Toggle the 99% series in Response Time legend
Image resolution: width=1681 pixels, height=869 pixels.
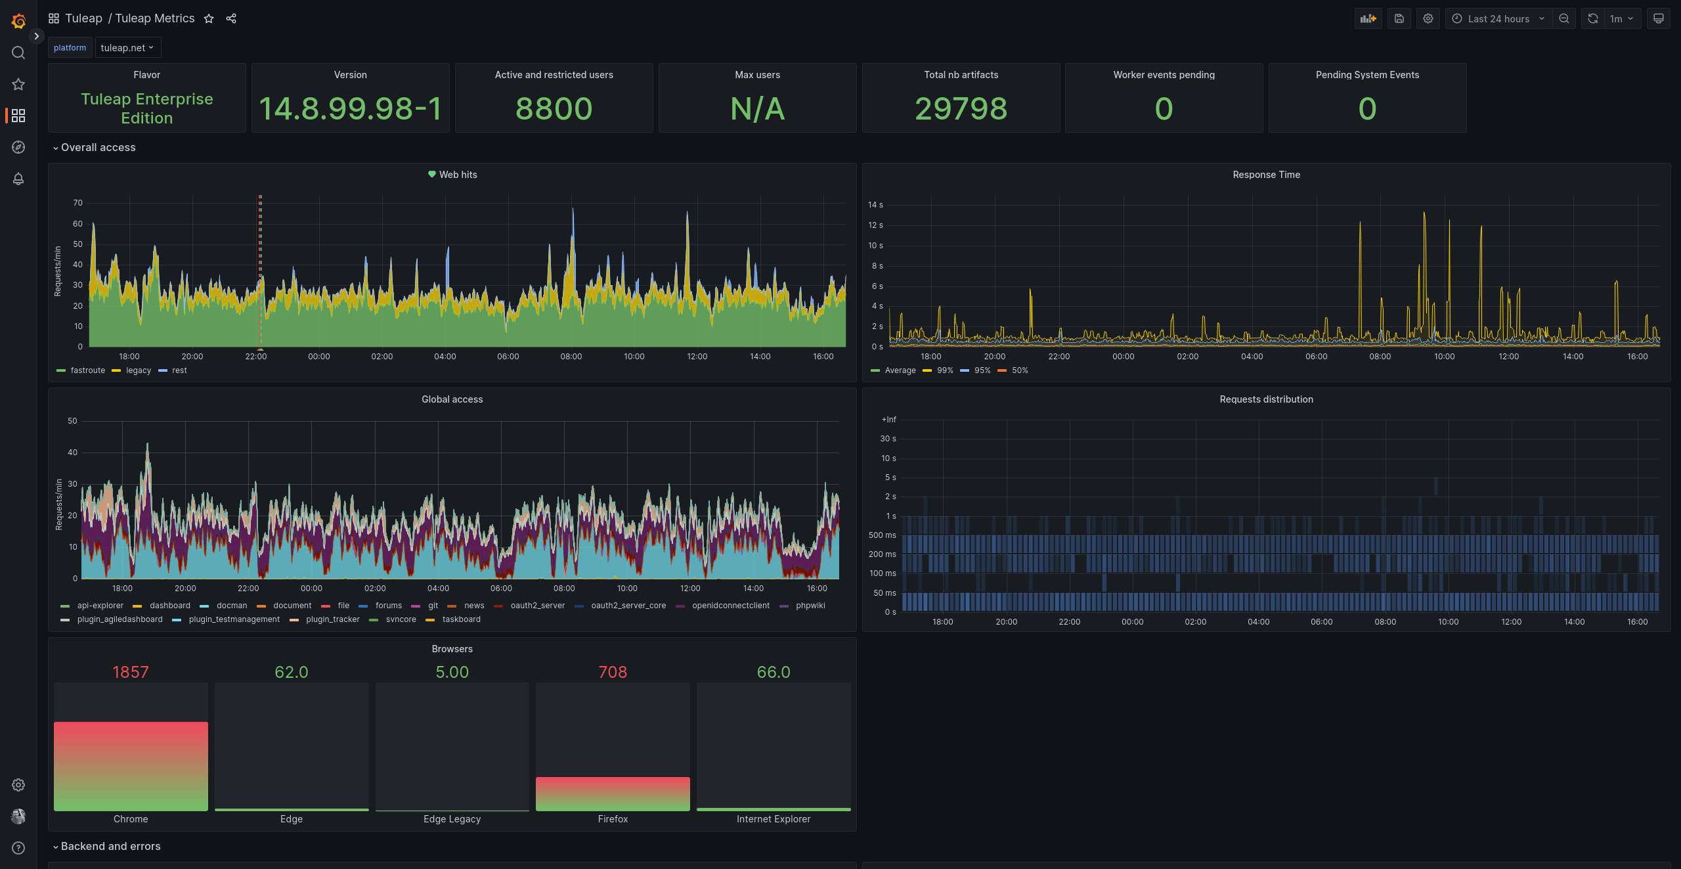coord(945,370)
